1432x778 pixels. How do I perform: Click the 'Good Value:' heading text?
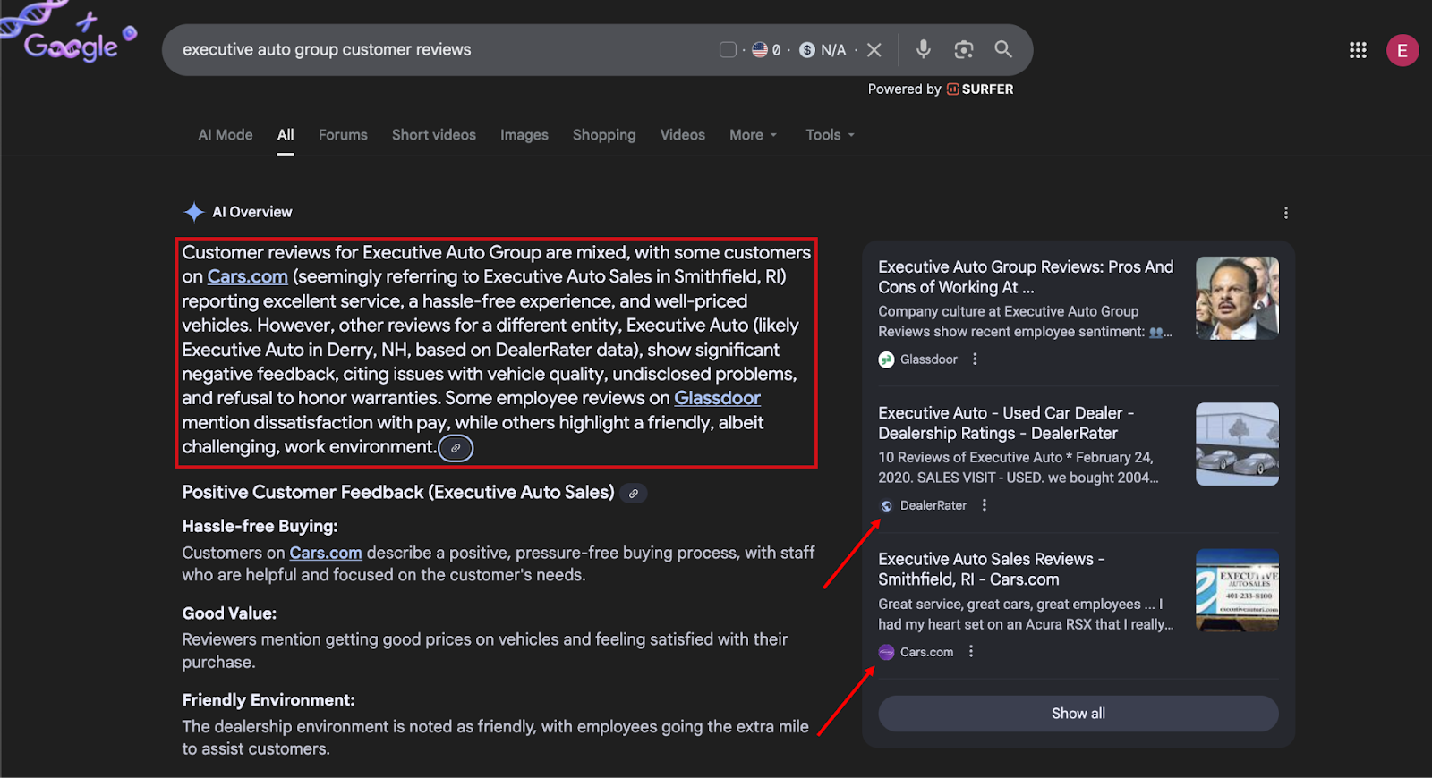point(229,613)
